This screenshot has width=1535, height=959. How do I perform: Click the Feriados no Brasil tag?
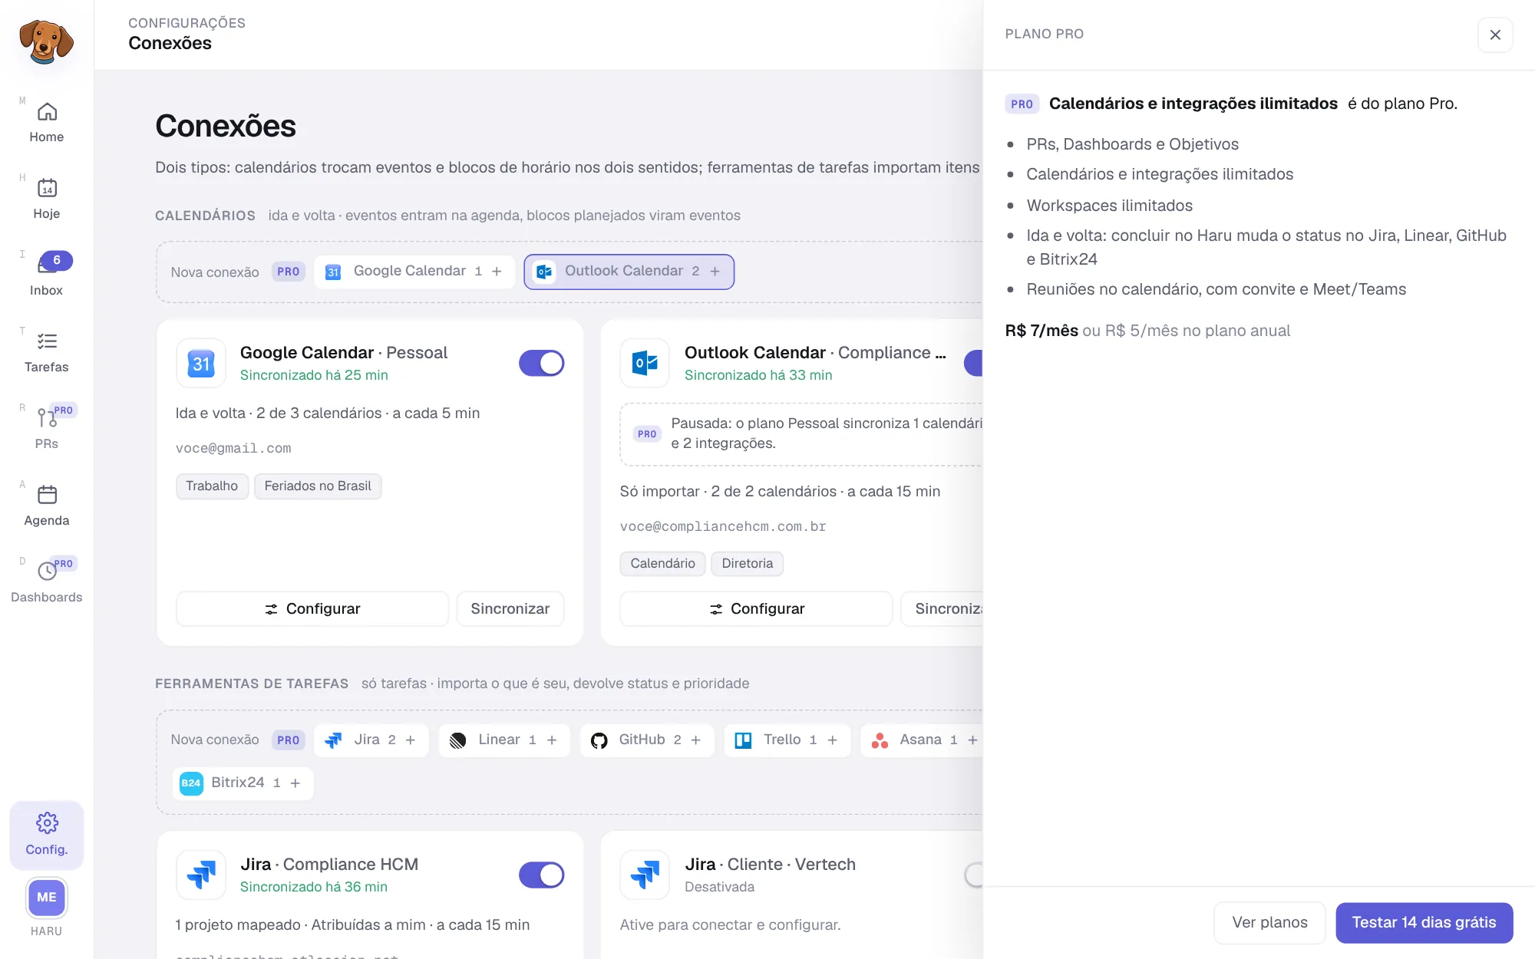pos(318,486)
